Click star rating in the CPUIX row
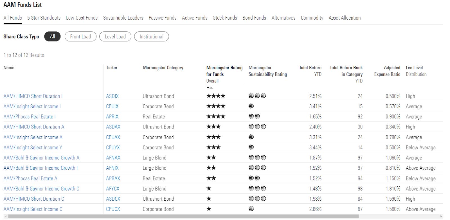 [x=216, y=106]
